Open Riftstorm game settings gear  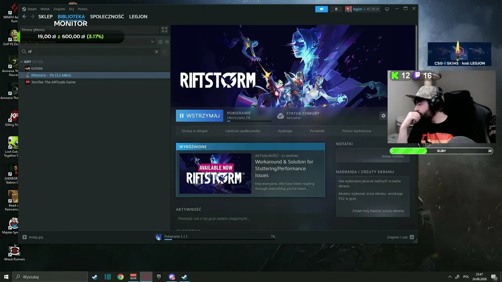pyautogui.click(x=384, y=116)
